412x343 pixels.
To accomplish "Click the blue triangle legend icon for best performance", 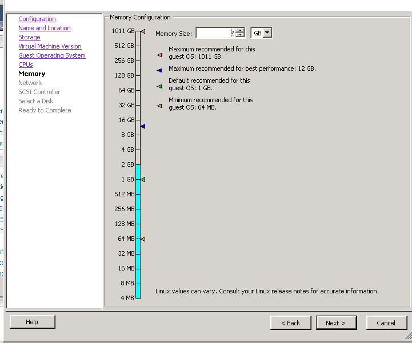I will (x=159, y=70).
